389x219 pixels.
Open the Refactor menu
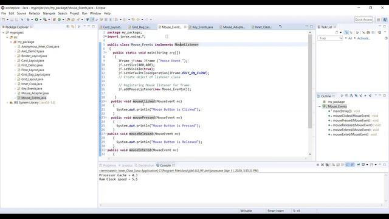click(x=35, y=13)
